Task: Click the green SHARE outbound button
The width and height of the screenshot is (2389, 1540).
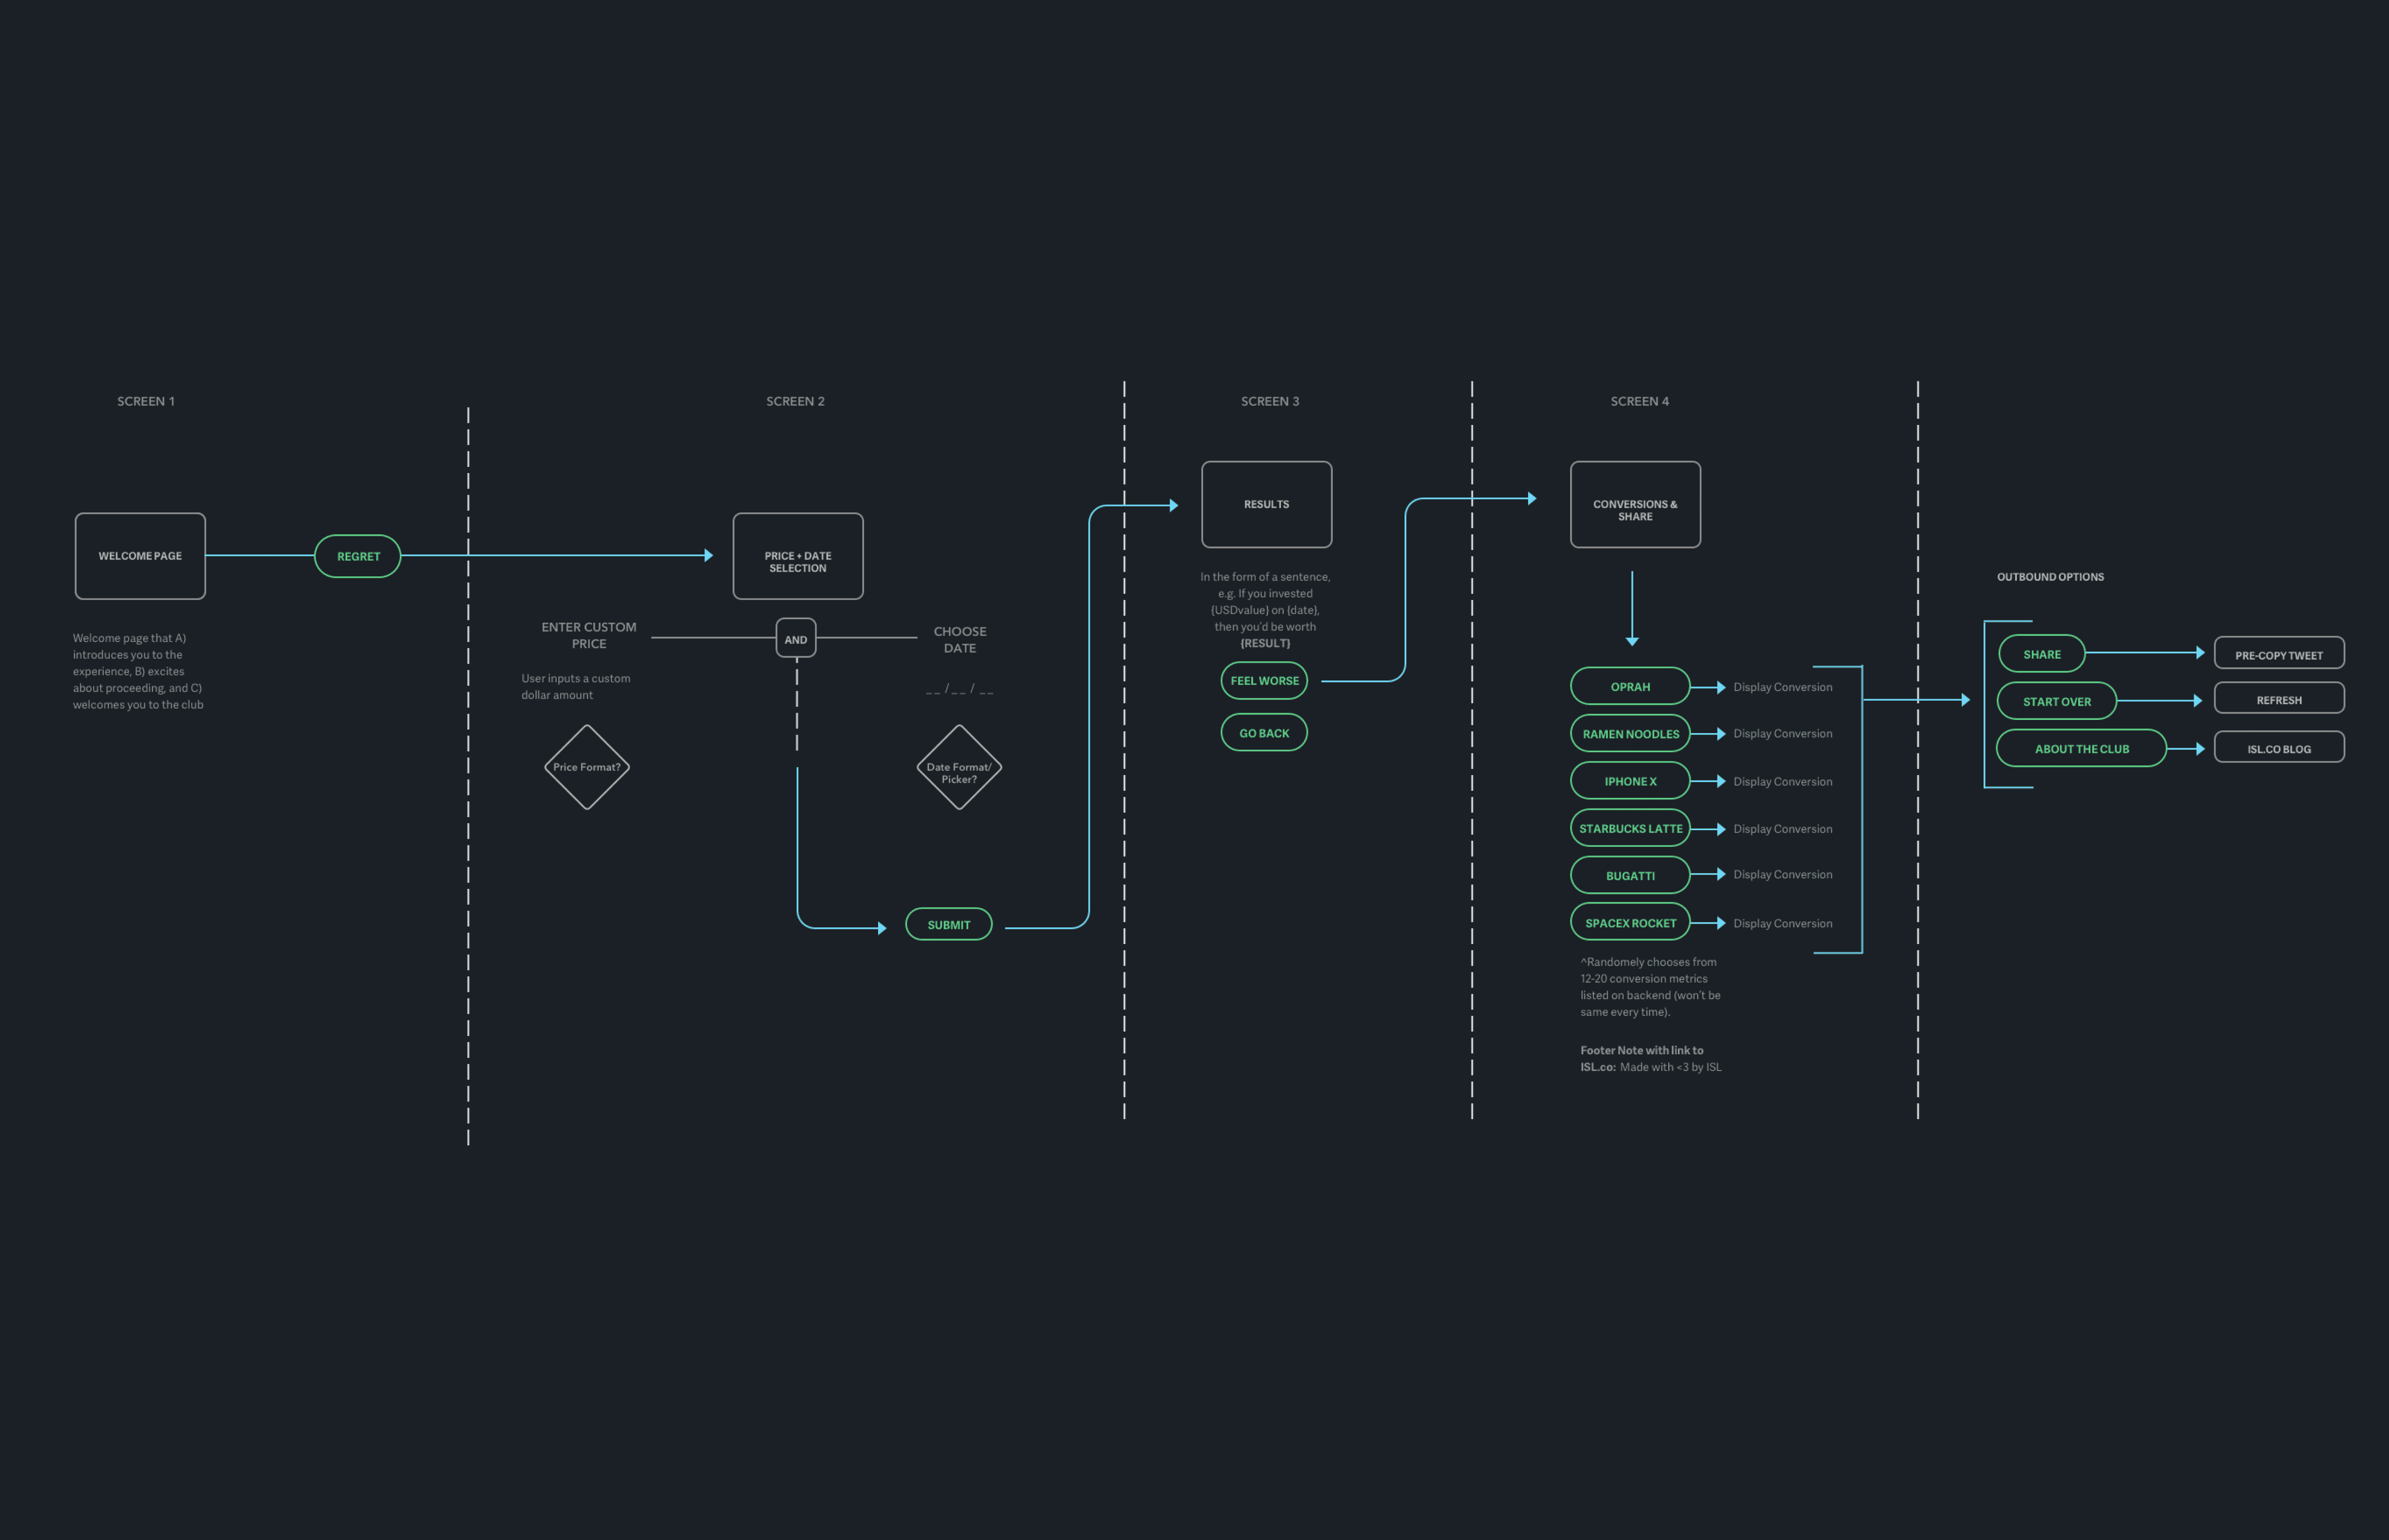Action: 2041,654
